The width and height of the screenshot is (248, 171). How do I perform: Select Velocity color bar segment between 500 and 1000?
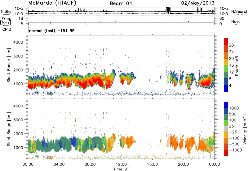click(x=226, y=111)
